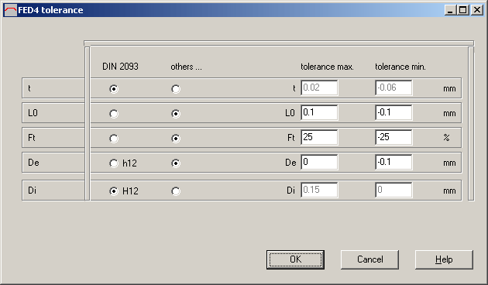The height and width of the screenshot is (285, 488).
Task: Close the FED4 tolerance window
Action: [477, 10]
